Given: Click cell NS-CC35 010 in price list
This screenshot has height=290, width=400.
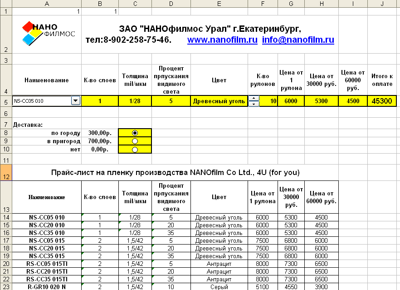Looking at the screenshot, I should [47, 233].
